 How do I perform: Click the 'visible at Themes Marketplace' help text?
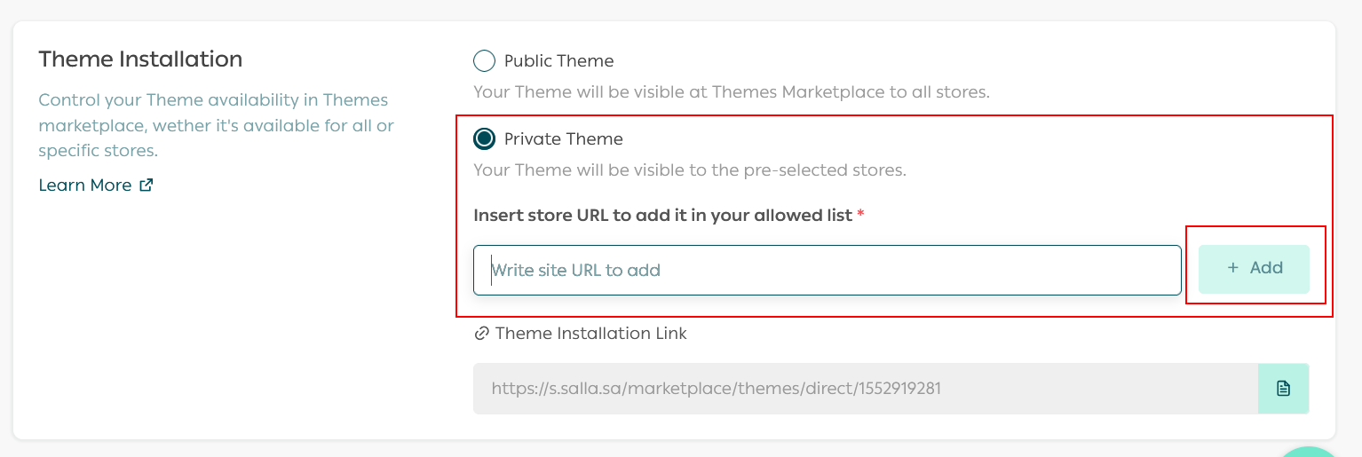[731, 91]
